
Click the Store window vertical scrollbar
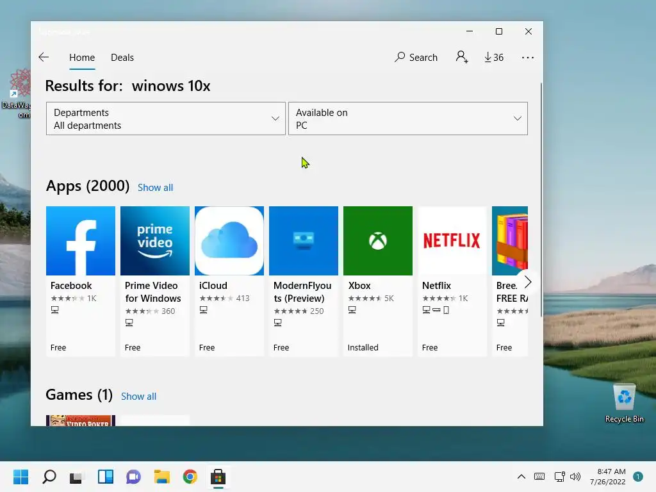coord(541,200)
